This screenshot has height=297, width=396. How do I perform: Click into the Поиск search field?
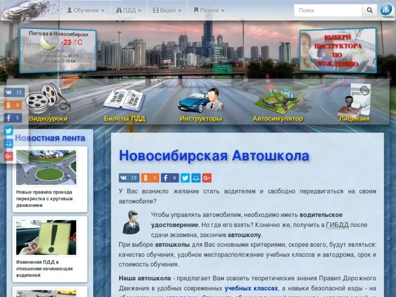point(328,10)
